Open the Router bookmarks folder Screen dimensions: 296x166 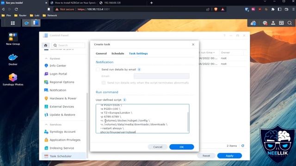click(20, 15)
